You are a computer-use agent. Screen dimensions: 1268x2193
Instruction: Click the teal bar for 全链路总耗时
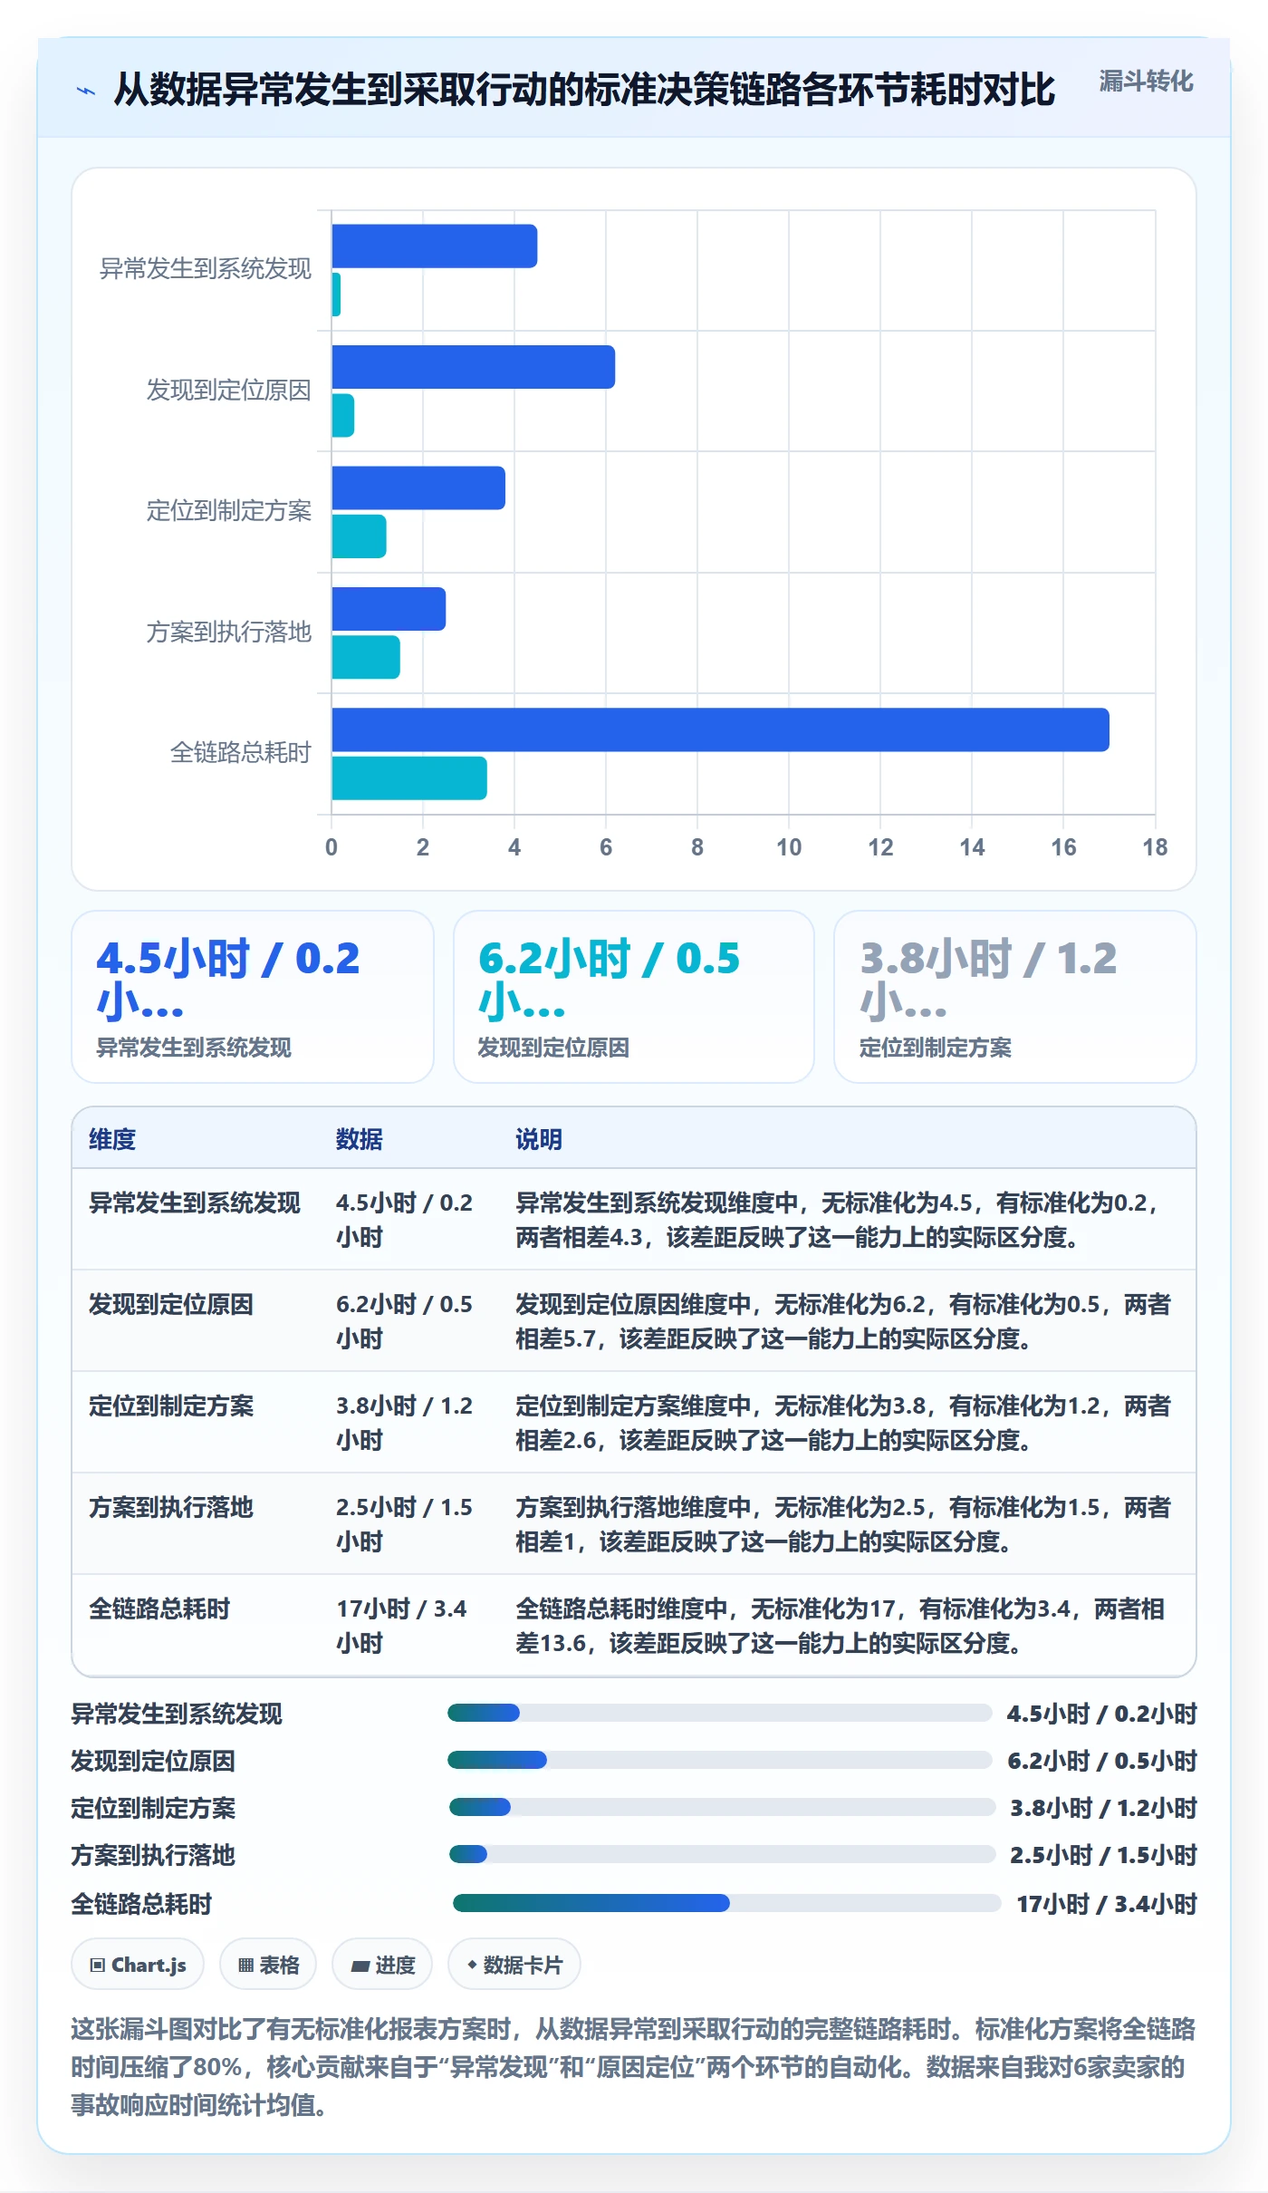tap(409, 778)
